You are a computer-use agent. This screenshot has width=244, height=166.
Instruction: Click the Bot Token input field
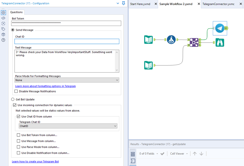point(66,23)
